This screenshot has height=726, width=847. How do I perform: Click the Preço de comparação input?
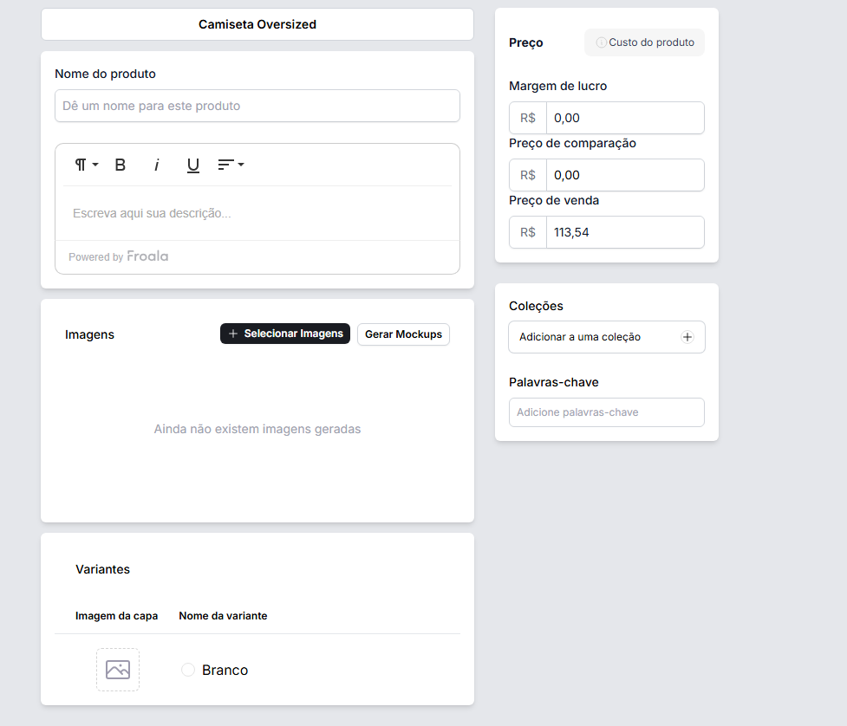pyautogui.click(x=624, y=175)
